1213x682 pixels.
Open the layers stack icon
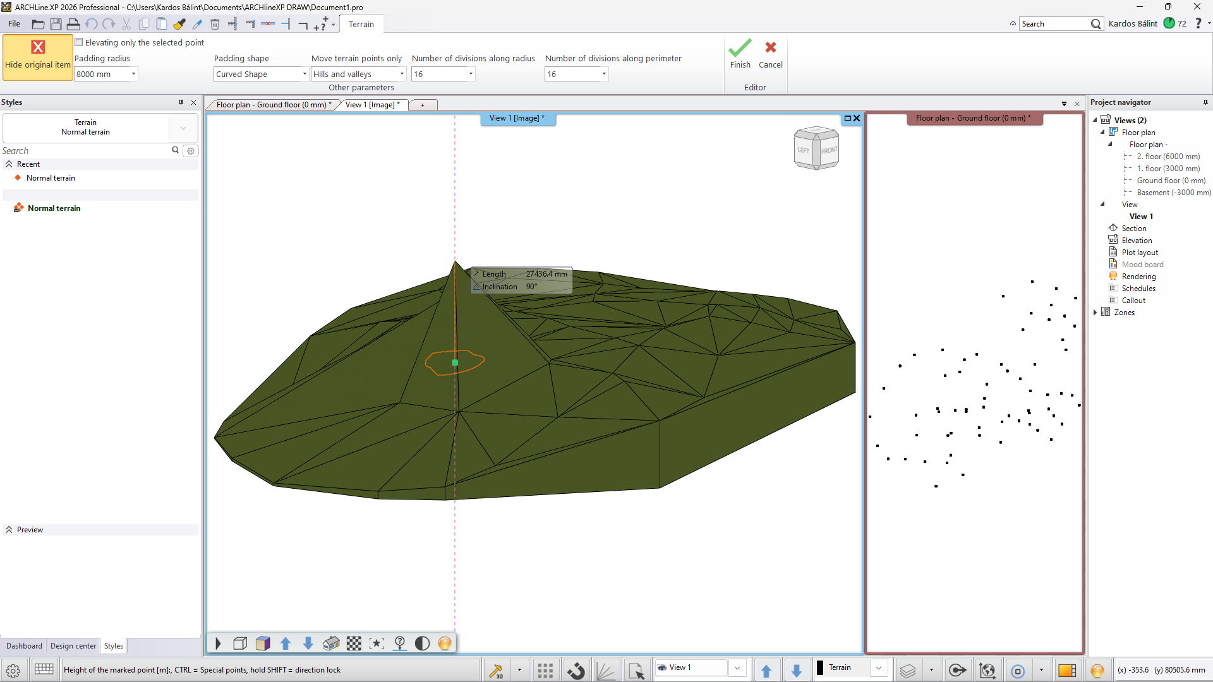[908, 670]
